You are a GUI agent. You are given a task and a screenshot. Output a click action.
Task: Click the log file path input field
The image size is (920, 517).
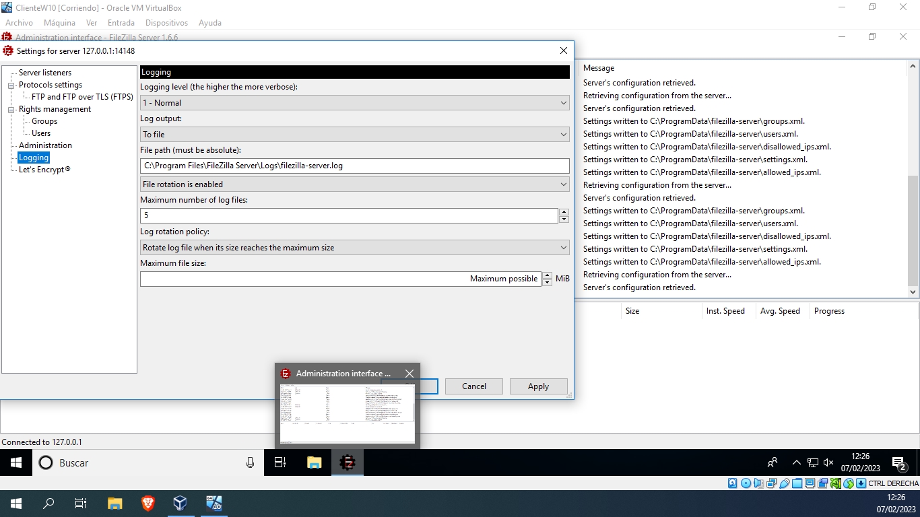(x=355, y=166)
